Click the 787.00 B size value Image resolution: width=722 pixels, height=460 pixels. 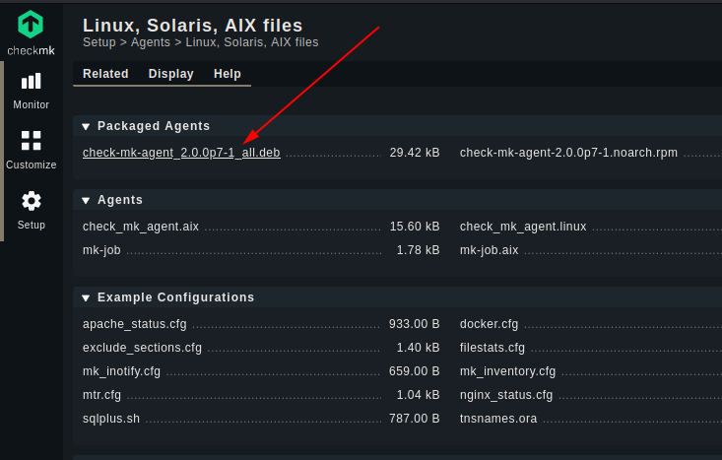414,418
